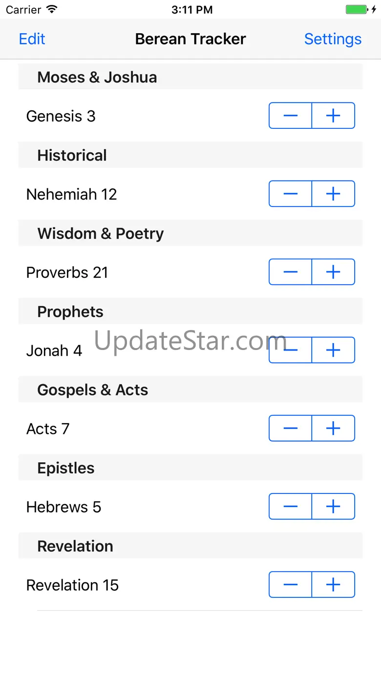Decrease the Genesis chapter with minus

pos(290,116)
